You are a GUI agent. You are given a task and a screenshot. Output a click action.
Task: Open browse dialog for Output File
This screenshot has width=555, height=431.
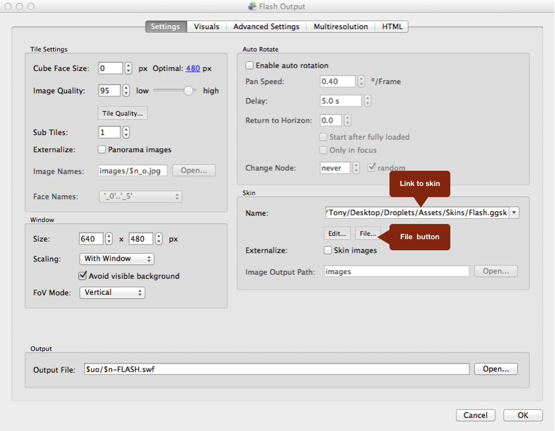point(495,369)
